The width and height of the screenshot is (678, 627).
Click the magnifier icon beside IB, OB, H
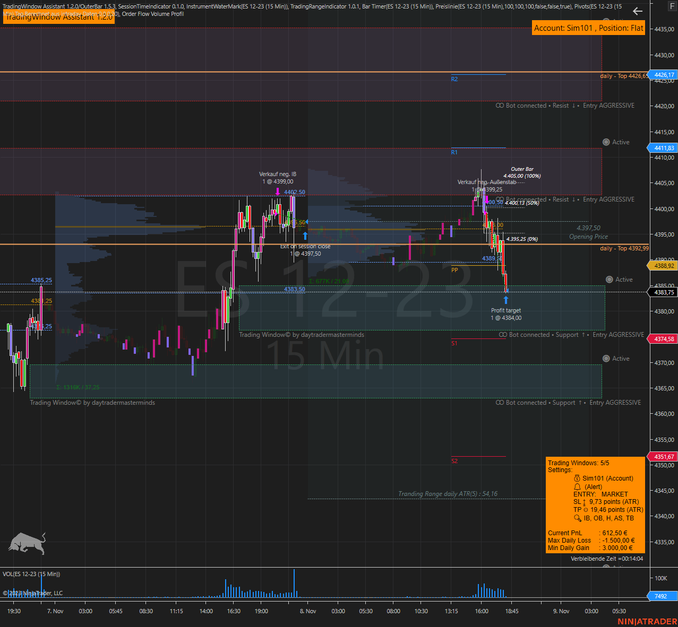point(578,518)
